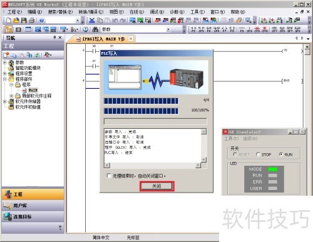This screenshot has width=313, height=242.
Task: Expand the 软元件存储器 node
Action: tap(5, 101)
